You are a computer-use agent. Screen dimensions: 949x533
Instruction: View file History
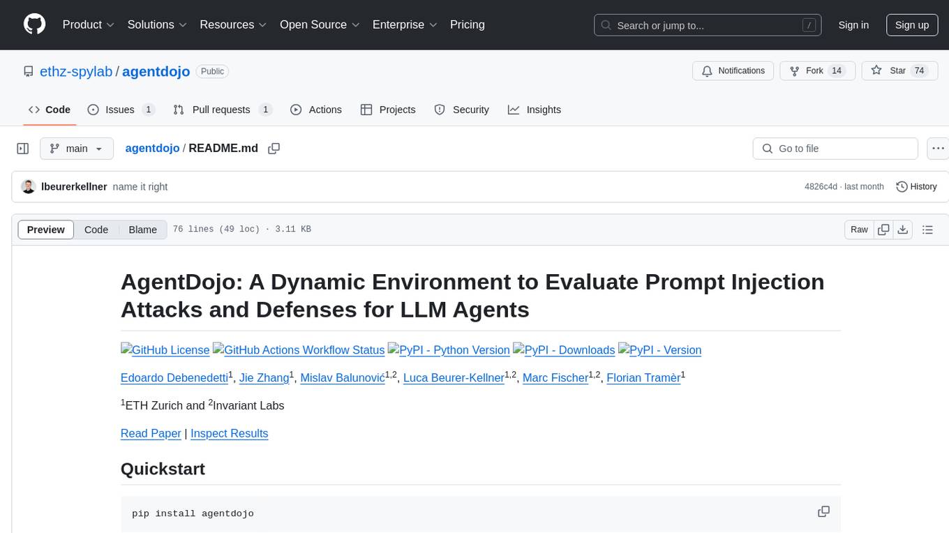pyautogui.click(x=916, y=187)
